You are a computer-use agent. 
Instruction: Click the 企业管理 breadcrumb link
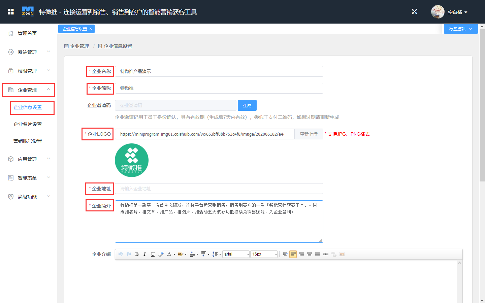tap(77, 46)
